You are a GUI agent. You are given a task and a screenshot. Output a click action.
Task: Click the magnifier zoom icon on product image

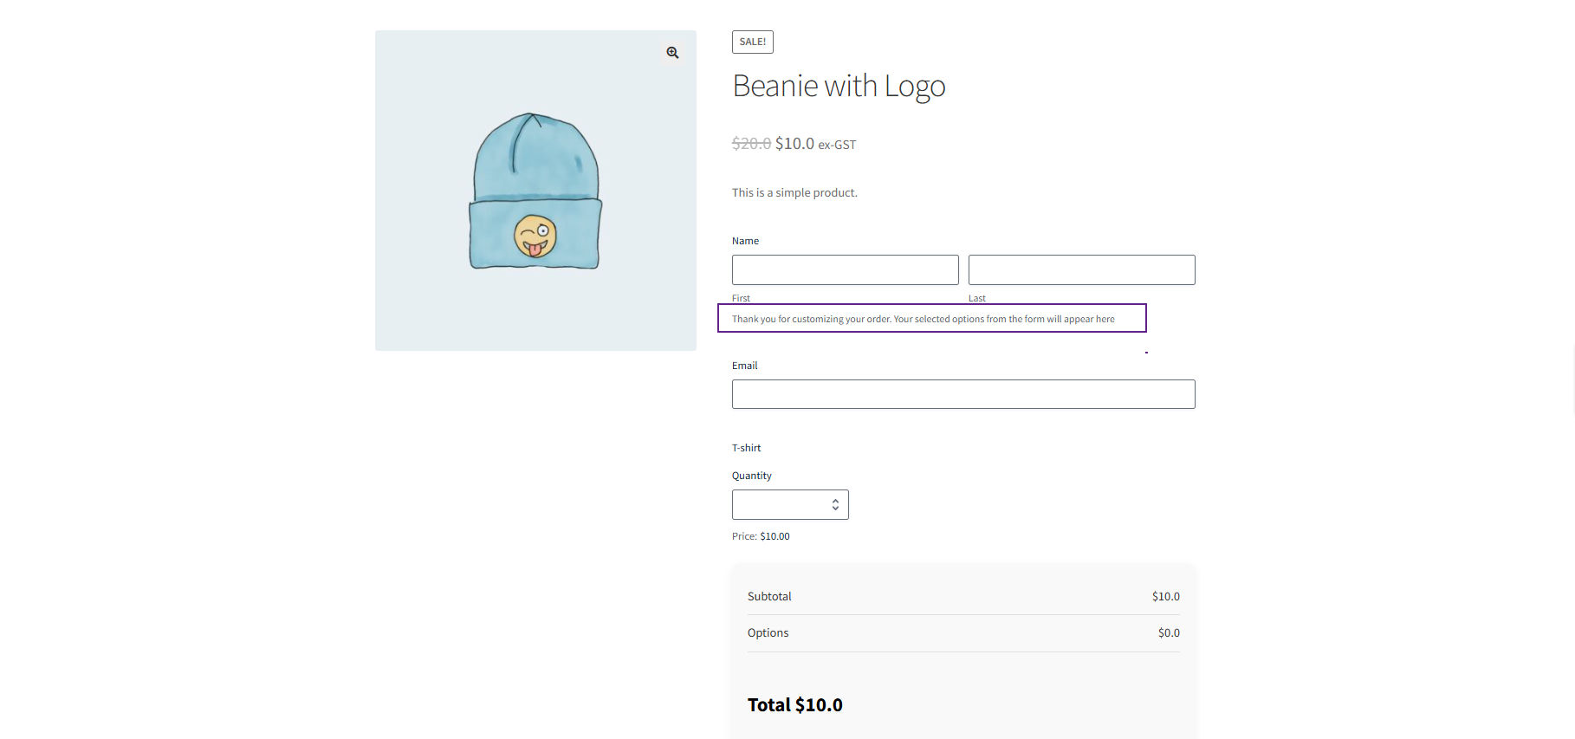(672, 53)
